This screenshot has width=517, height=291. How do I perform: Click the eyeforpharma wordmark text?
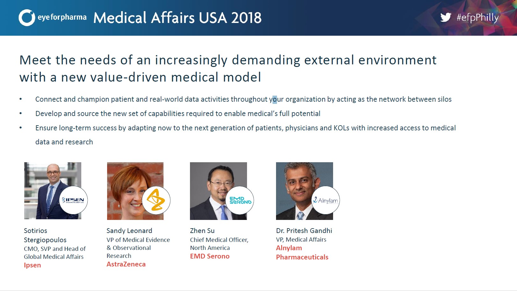click(62, 17)
